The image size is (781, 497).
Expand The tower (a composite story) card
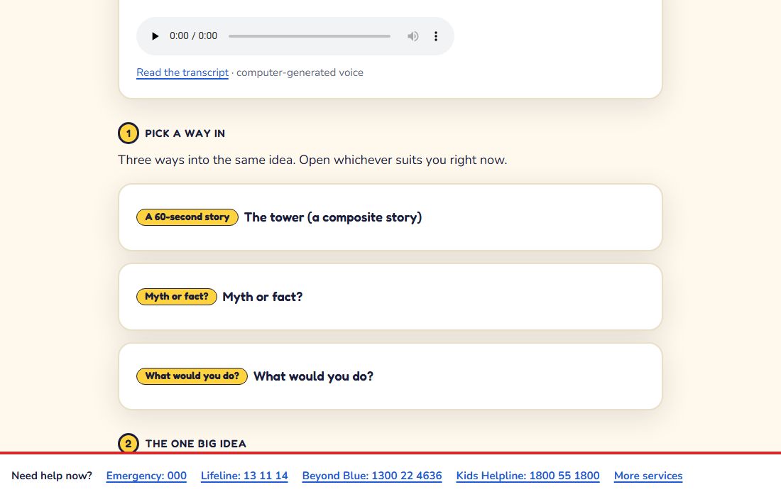(390, 217)
